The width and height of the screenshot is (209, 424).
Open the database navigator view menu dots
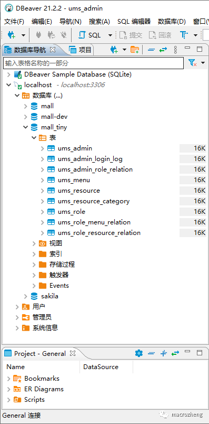click(175, 50)
